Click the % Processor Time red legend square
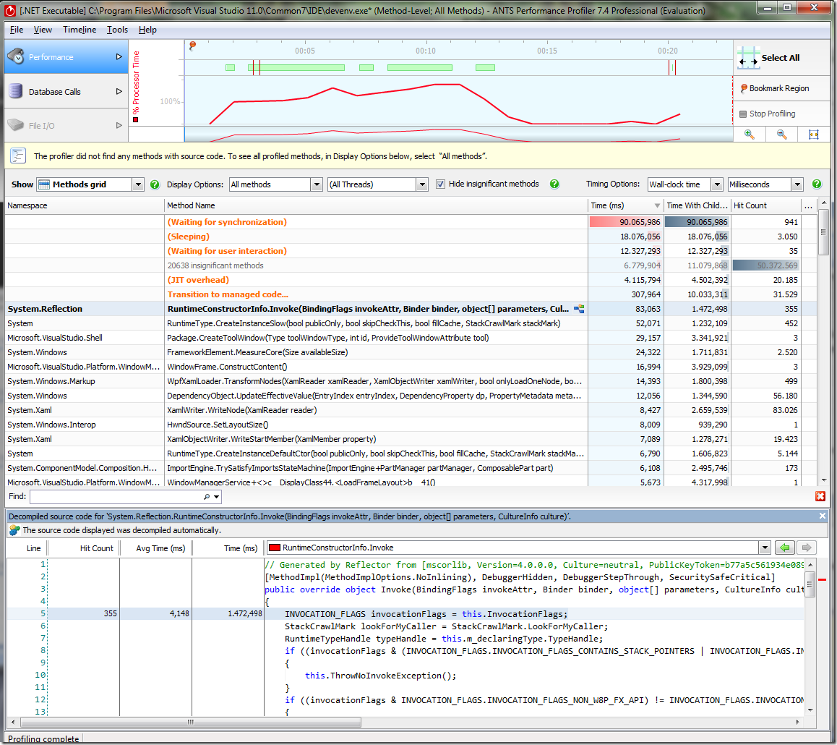Image resolution: width=837 pixels, height=745 pixels. pyautogui.click(x=136, y=119)
